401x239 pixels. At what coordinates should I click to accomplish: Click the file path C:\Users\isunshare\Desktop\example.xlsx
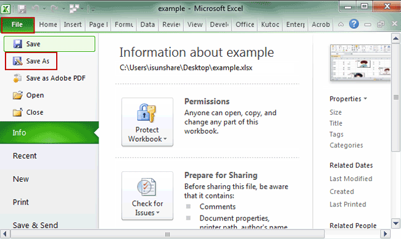pos(186,68)
